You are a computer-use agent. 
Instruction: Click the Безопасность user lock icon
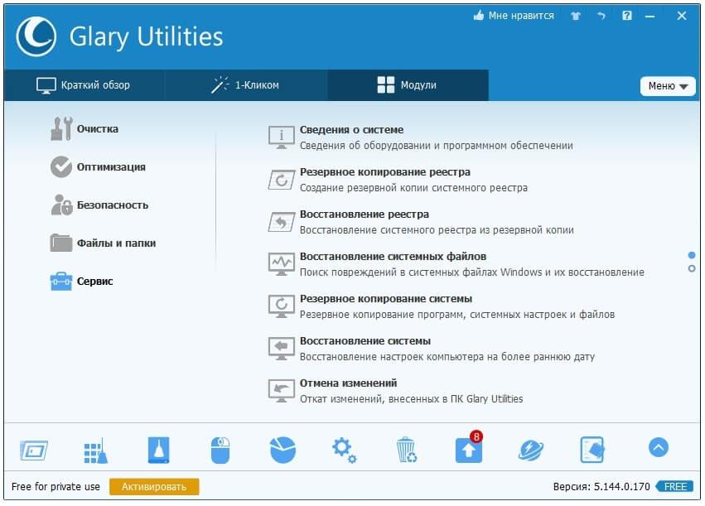(x=61, y=205)
